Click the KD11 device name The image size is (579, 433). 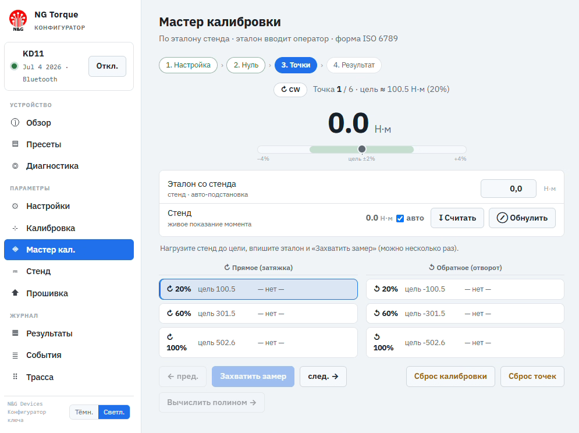point(33,54)
